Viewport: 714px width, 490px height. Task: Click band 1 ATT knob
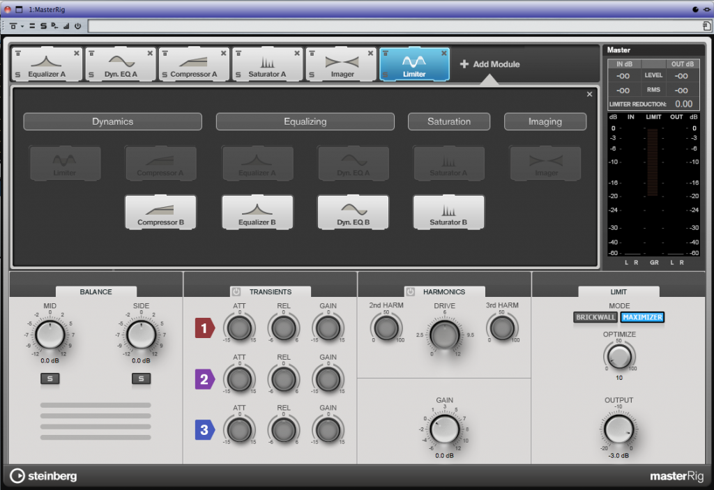(240, 328)
